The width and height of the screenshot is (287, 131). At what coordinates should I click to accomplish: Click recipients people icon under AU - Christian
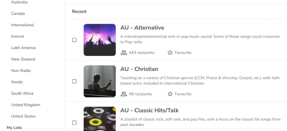124,94
